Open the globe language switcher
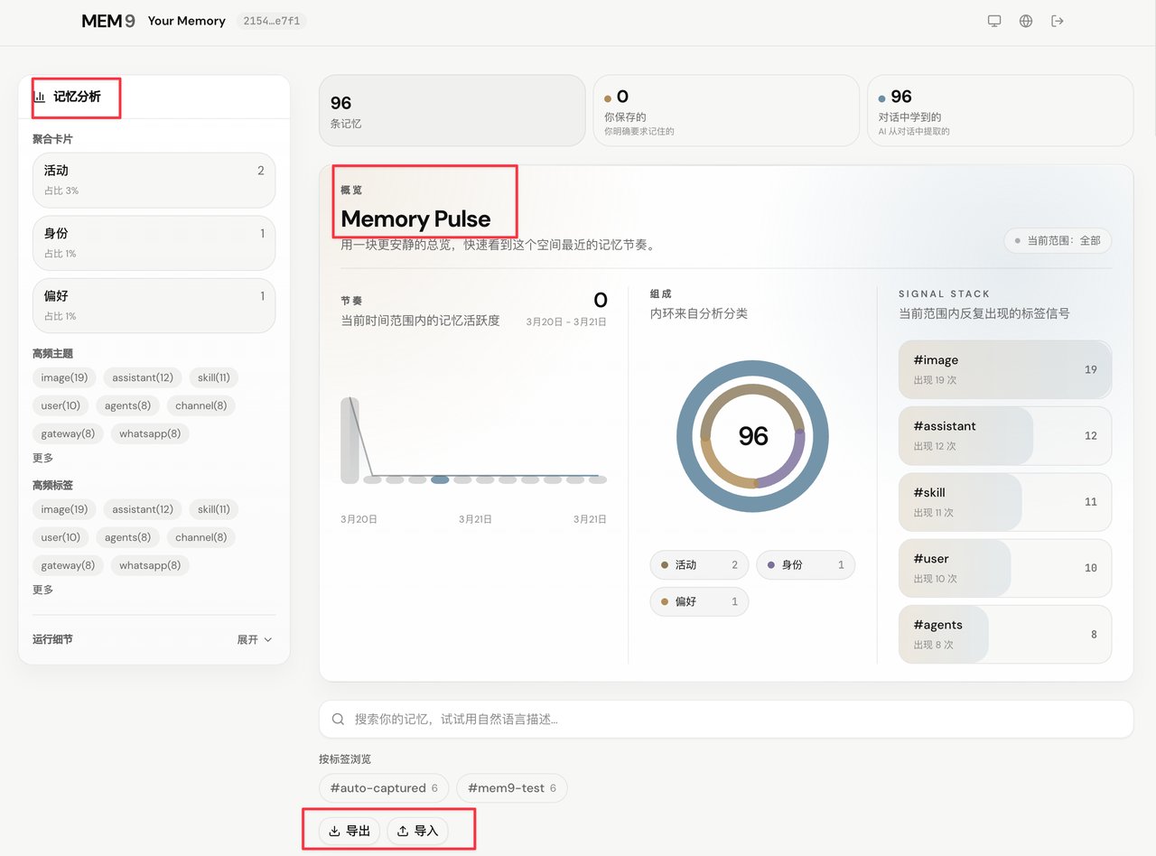Viewport: 1156px width, 856px height. tap(1026, 21)
